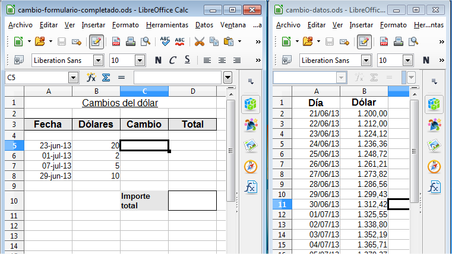Open the New document dropdown arrow in left window
Screen dimensions: 452x254
(29, 42)
